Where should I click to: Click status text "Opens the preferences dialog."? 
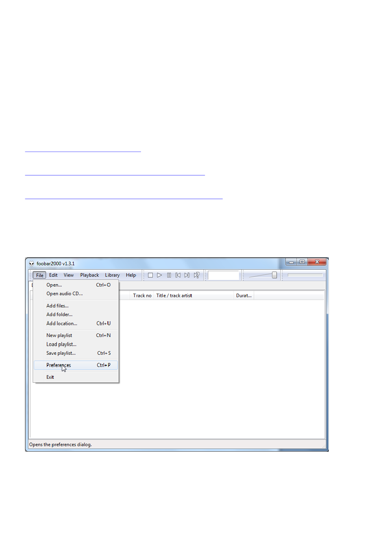[x=61, y=445]
